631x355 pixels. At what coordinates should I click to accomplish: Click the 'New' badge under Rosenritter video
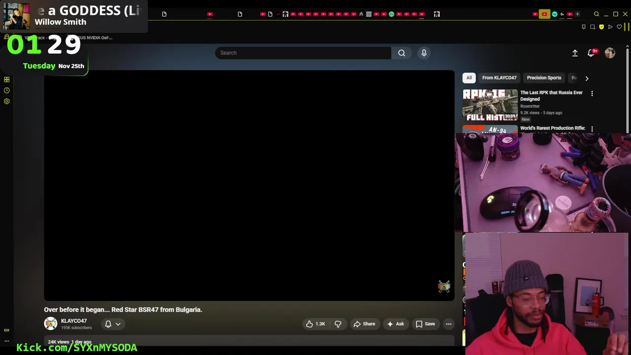[526, 119]
